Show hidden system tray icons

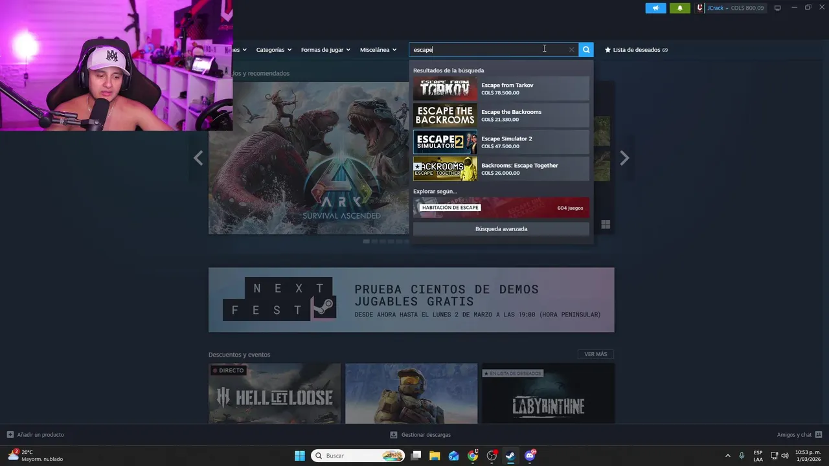727,456
